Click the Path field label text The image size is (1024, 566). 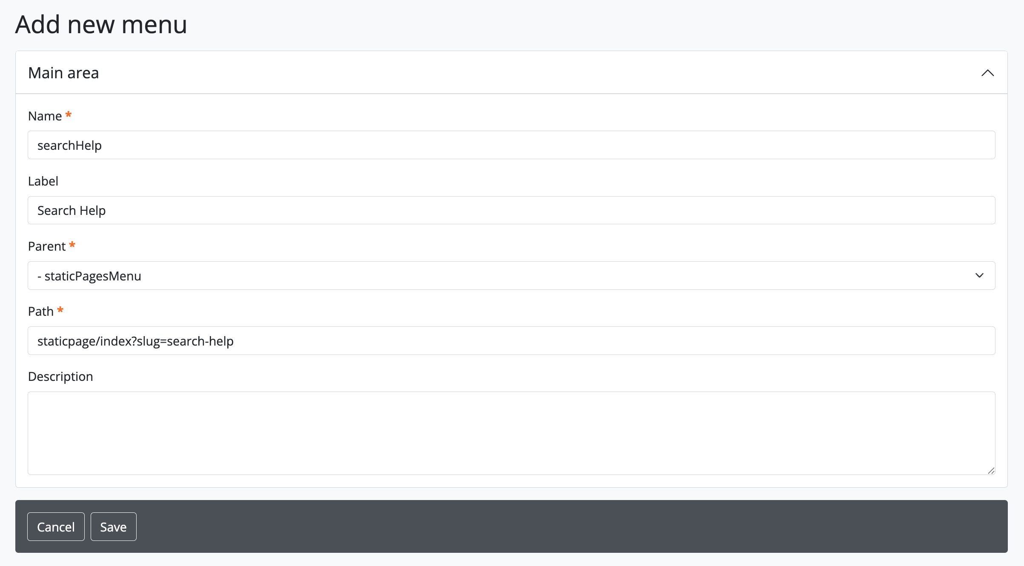tap(41, 312)
